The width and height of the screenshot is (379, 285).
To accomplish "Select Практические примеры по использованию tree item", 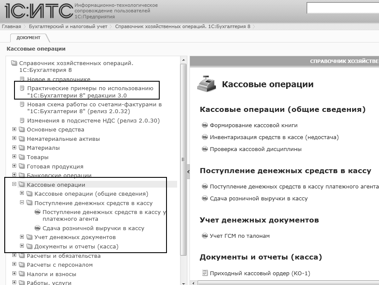I will [90, 92].
